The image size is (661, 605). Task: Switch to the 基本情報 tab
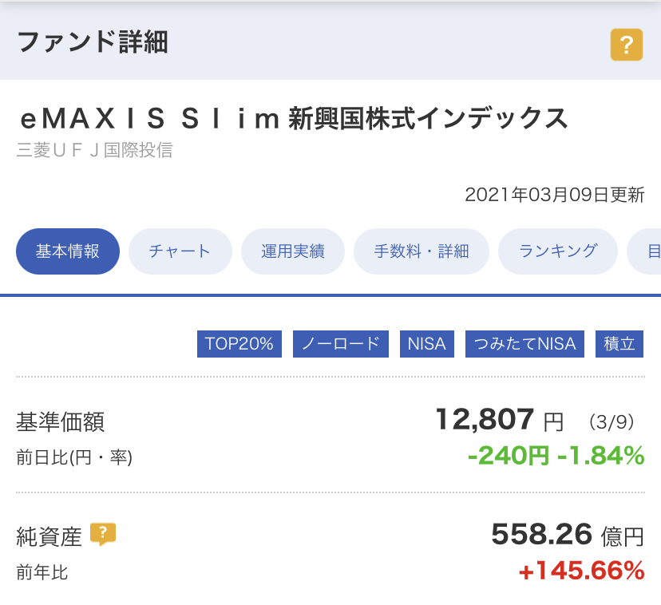(68, 251)
